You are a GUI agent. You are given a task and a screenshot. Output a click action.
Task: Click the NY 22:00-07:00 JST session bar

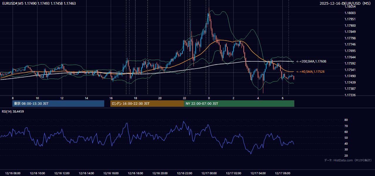click(239, 104)
